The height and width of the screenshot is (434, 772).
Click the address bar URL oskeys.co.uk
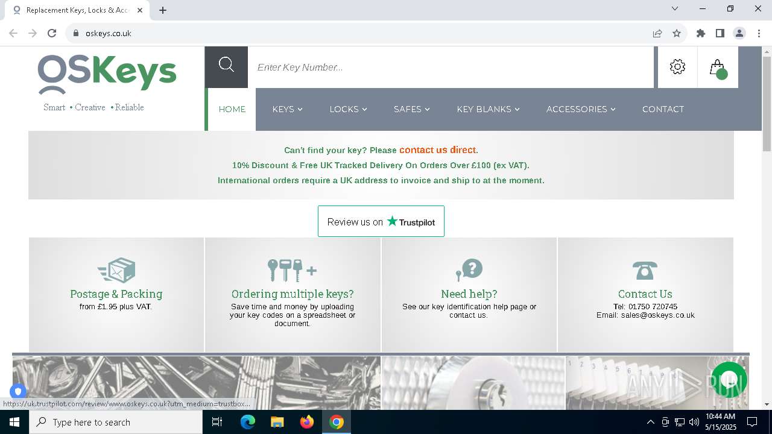pos(109,33)
